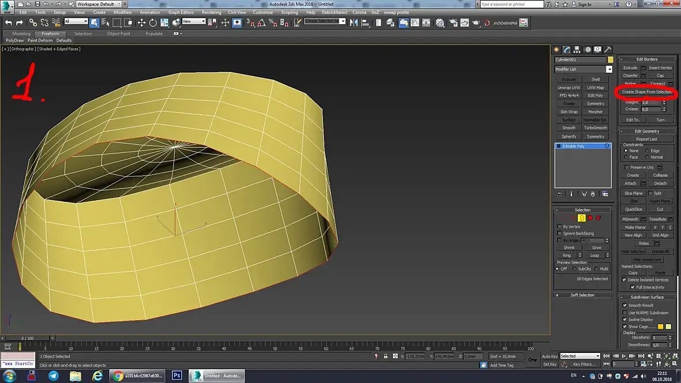This screenshot has width=681, height=383.
Task: Open the Modifiers menu
Action: click(122, 12)
